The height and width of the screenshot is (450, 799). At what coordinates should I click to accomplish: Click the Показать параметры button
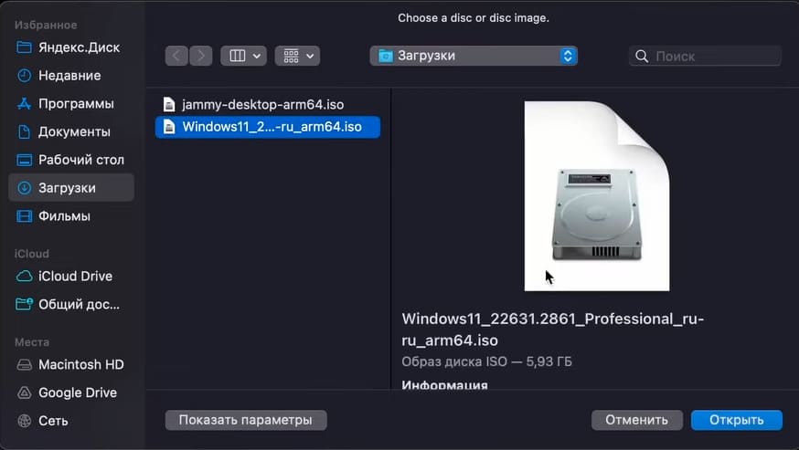coord(245,420)
